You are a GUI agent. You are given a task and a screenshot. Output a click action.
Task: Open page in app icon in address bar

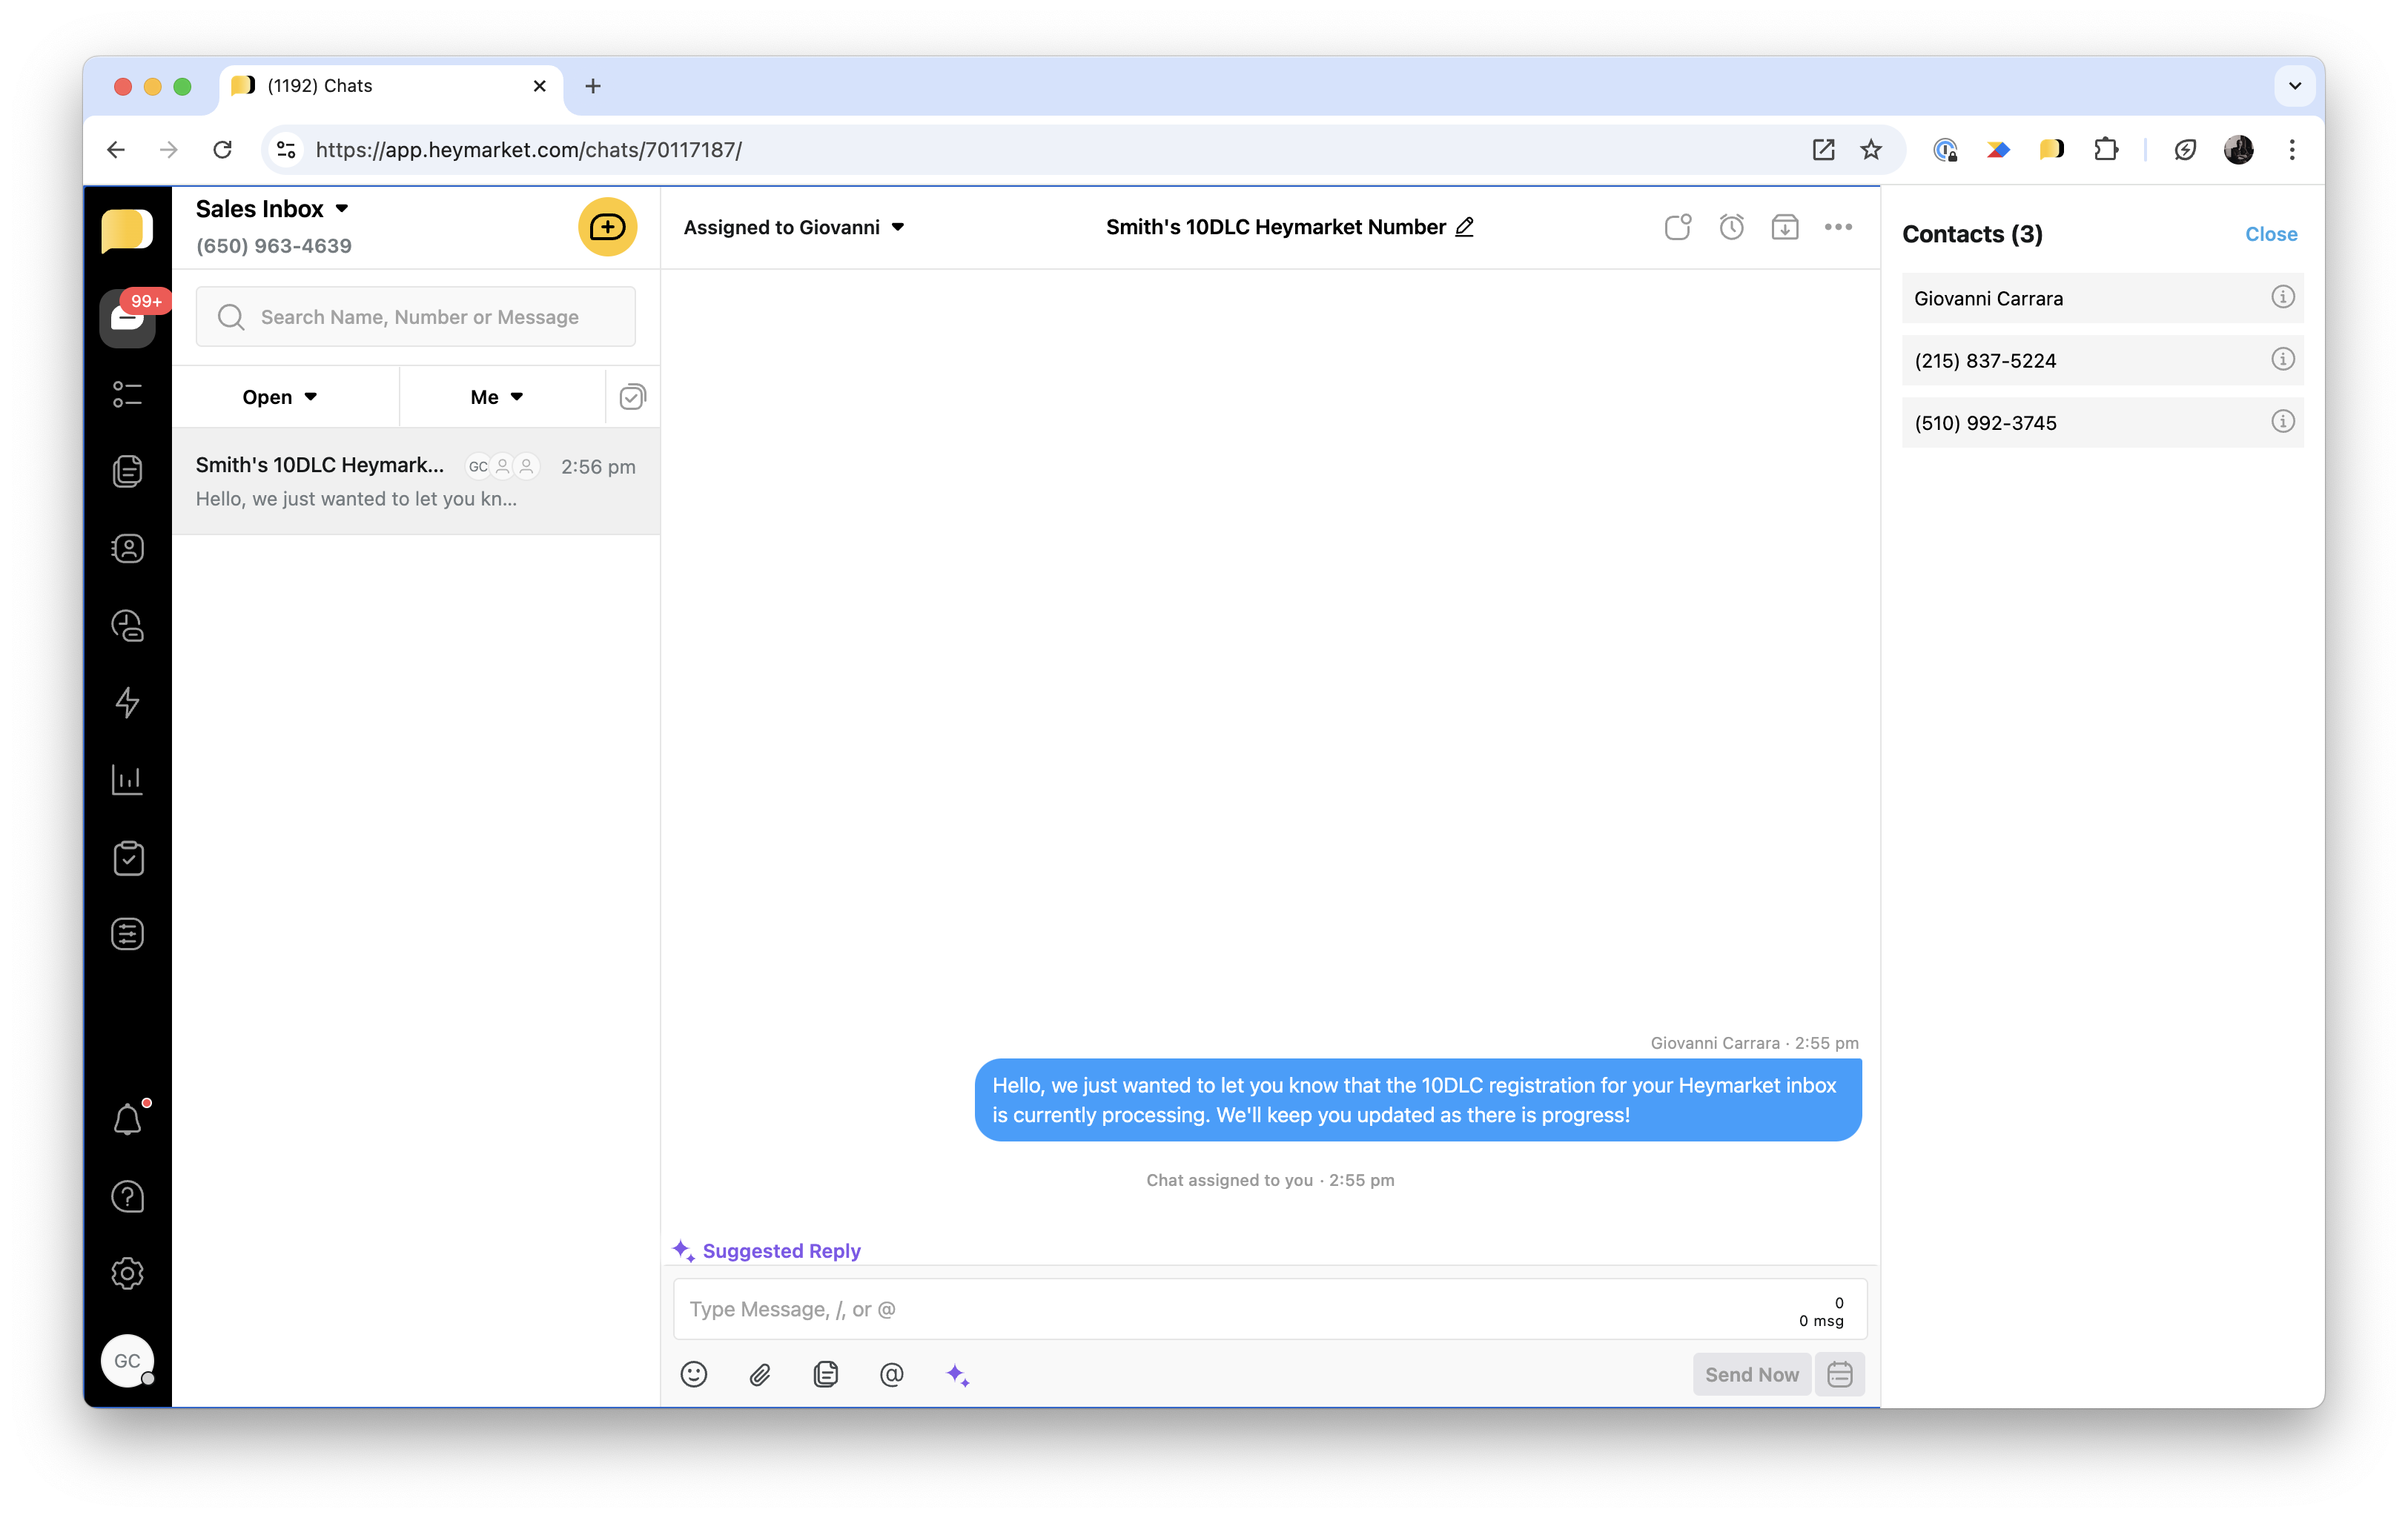(x=1823, y=150)
